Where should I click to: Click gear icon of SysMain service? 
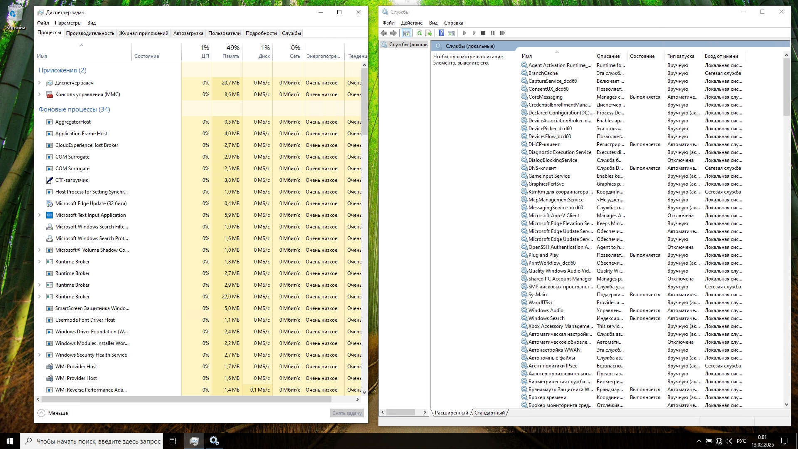(x=524, y=294)
